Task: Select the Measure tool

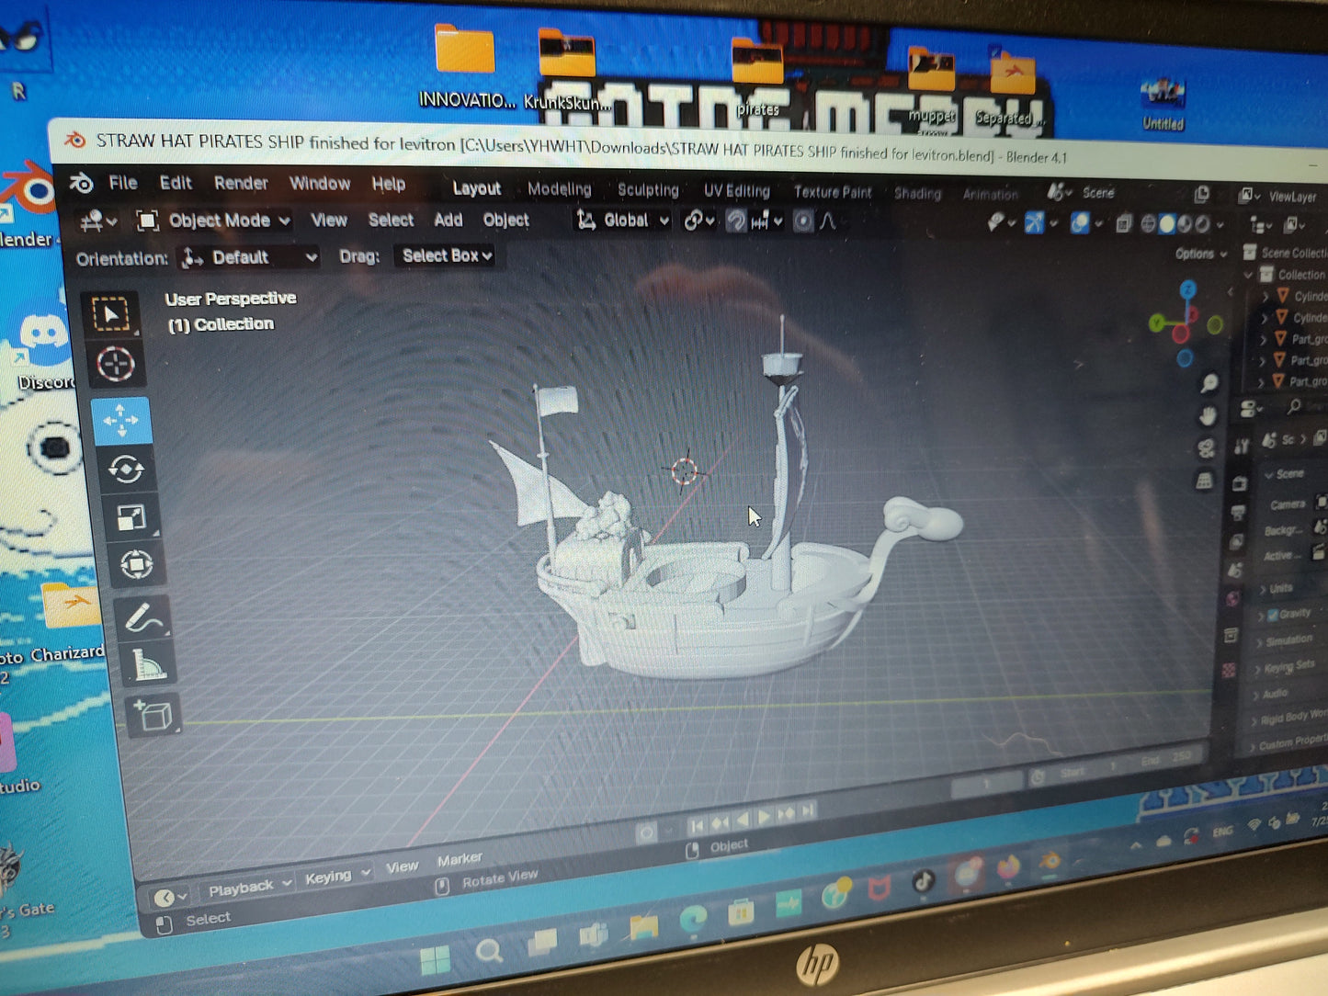Action: point(148,664)
